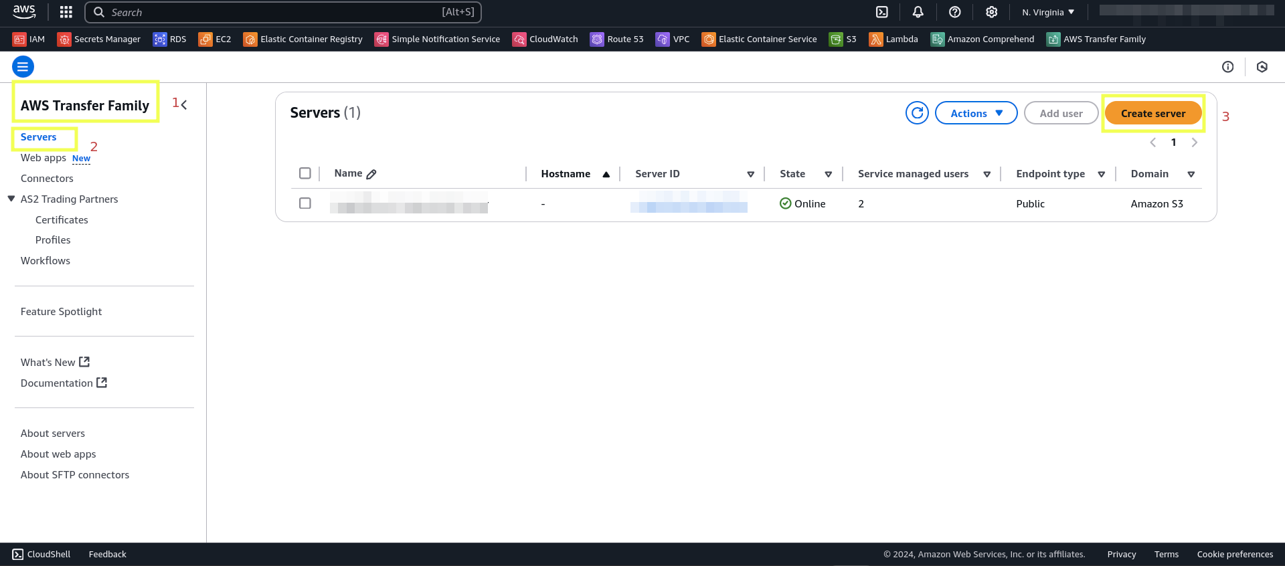Click the Add user button
1285x566 pixels.
[x=1061, y=113]
